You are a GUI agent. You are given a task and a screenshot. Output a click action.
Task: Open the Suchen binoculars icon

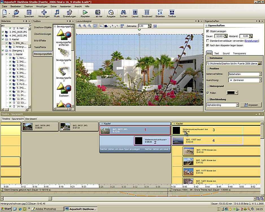coord(123,12)
